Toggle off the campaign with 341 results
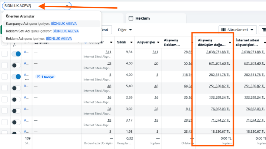The height and width of the screenshot is (149, 266). (16, 54)
